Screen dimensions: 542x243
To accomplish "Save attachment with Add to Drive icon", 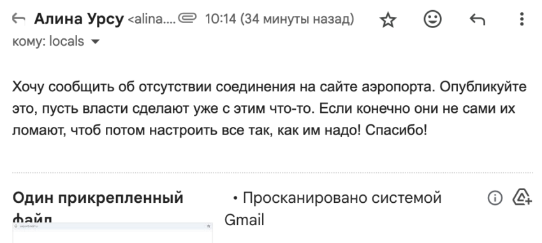I will click(x=522, y=197).
